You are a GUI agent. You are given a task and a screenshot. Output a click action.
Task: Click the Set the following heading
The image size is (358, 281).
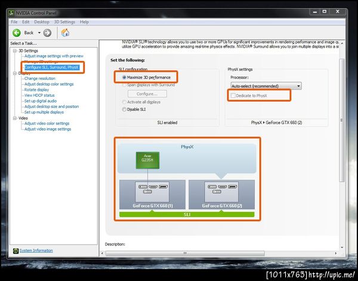(128, 60)
